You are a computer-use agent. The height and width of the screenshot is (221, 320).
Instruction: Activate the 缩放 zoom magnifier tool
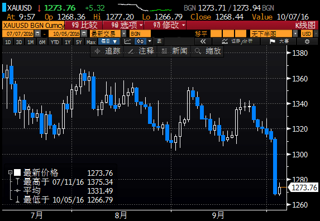207,51
